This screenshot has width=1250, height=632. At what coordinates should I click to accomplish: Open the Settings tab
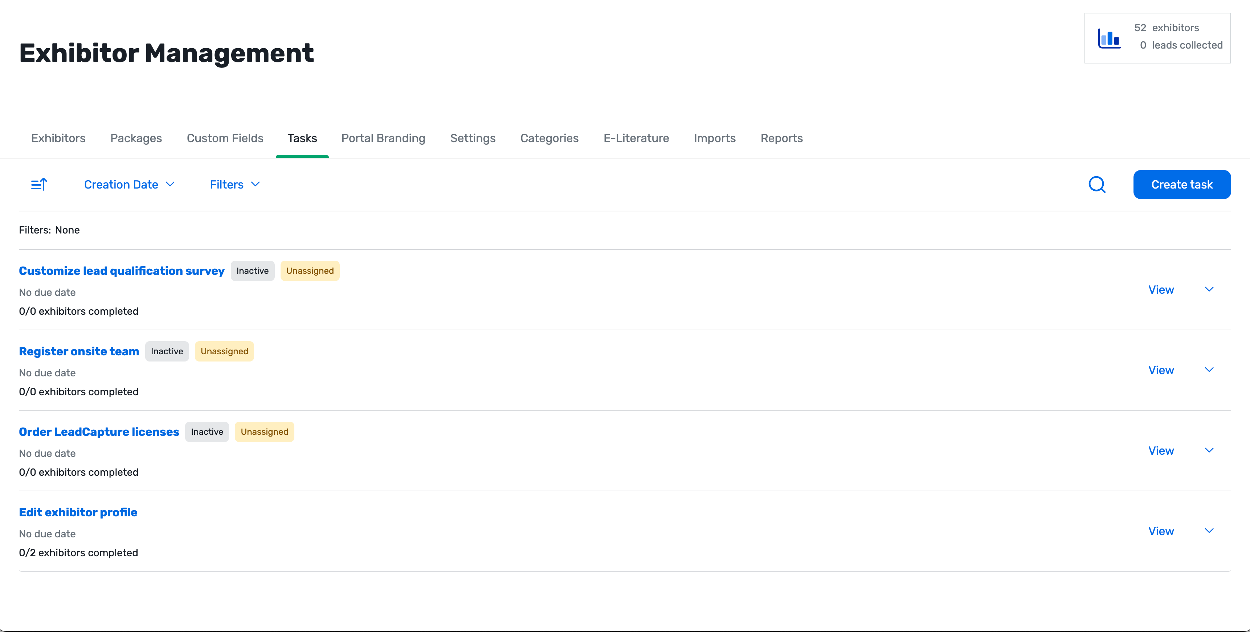(473, 138)
